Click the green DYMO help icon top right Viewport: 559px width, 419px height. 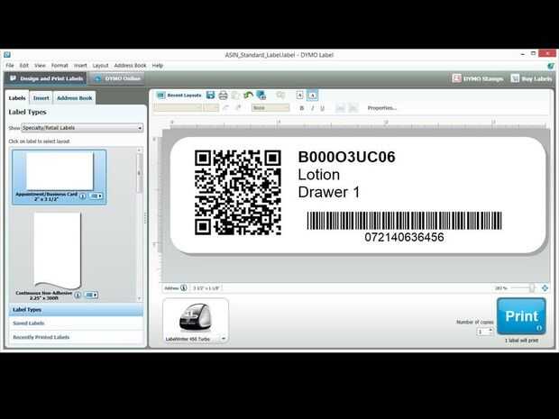[x=551, y=66]
